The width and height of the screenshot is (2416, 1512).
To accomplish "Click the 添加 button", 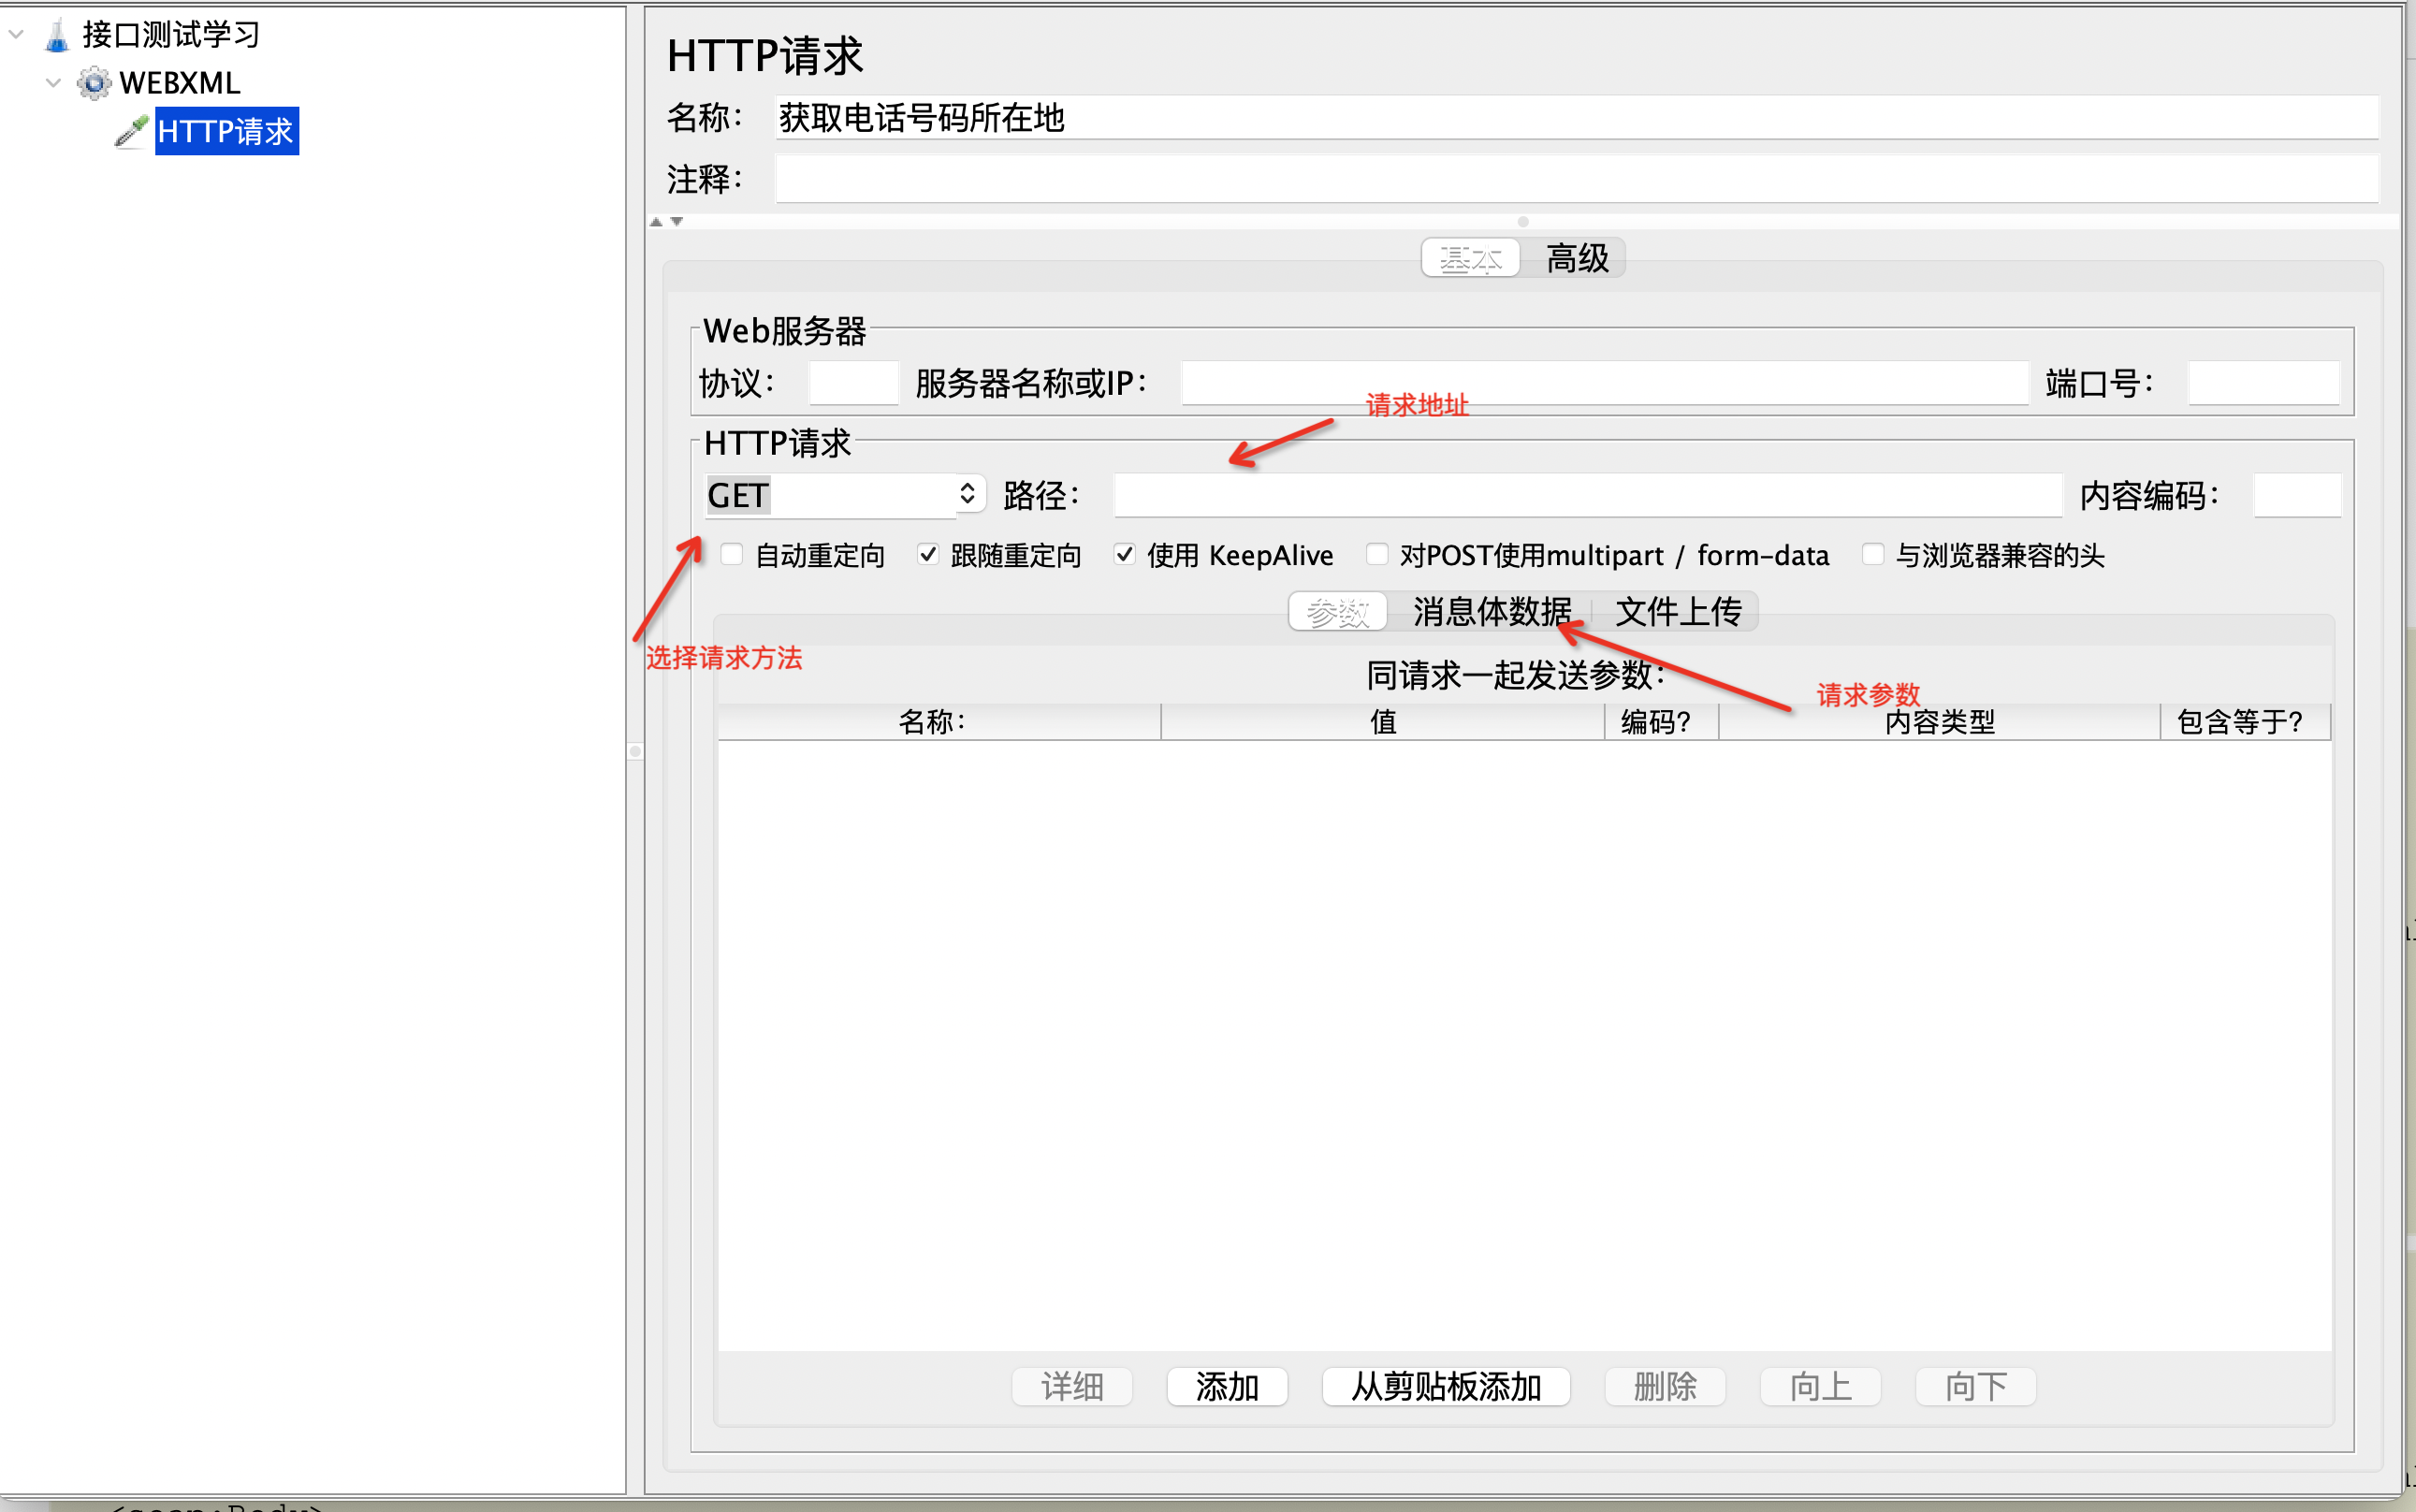I will 1226,1386.
